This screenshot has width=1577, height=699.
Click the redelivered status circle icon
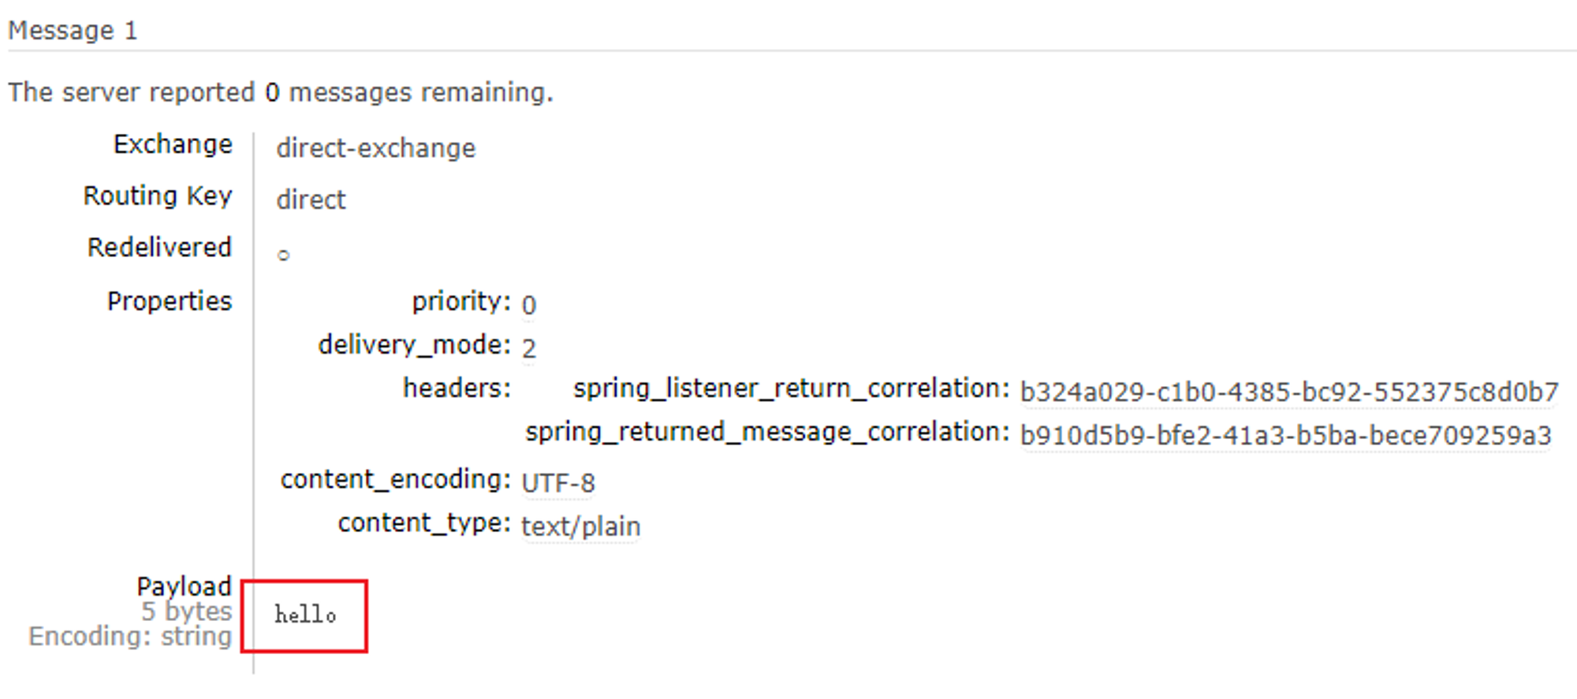(283, 255)
